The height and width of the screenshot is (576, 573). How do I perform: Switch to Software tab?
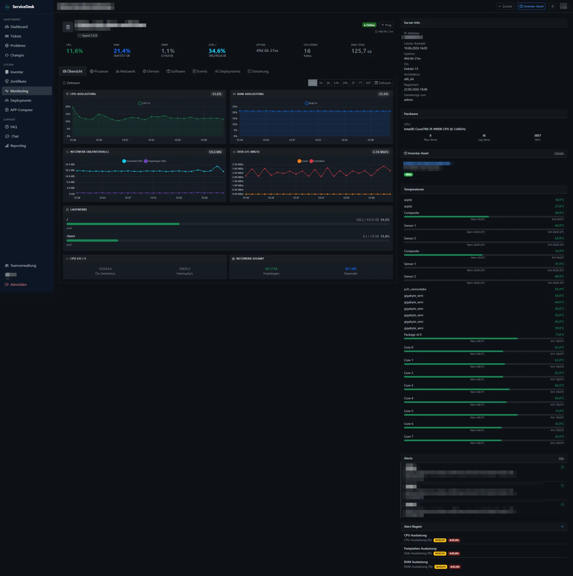tap(176, 71)
